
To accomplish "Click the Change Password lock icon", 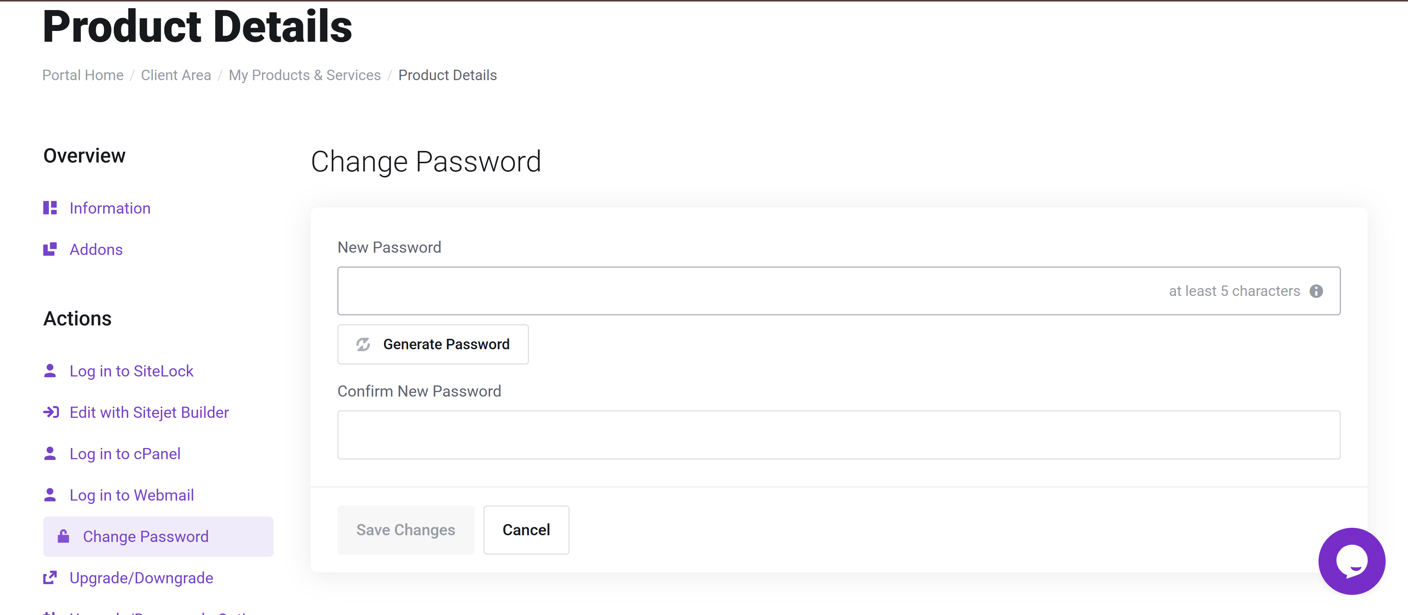I will [63, 536].
